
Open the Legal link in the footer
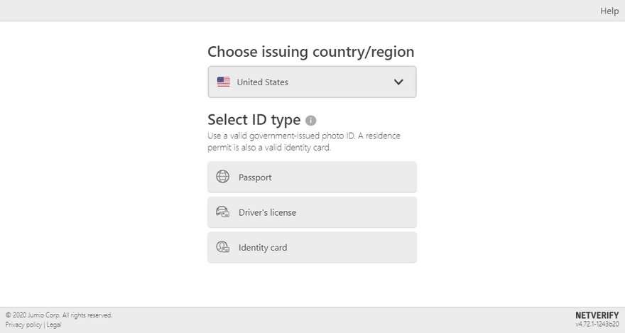tap(54, 324)
